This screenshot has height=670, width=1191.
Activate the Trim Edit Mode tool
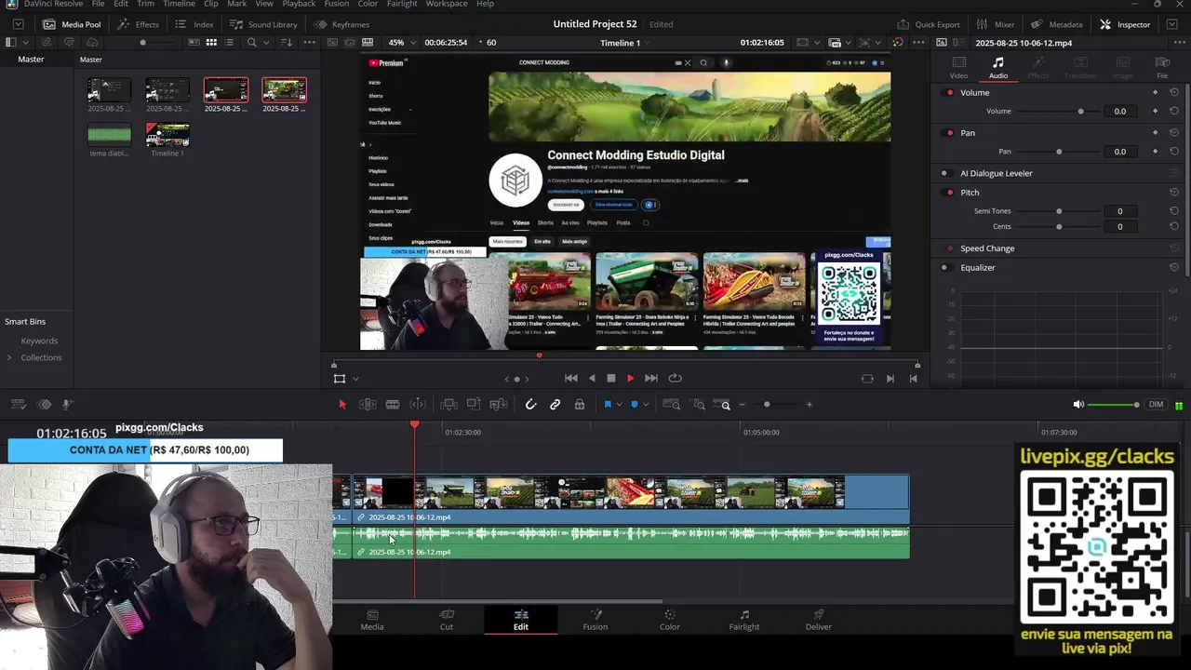[x=368, y=405]
